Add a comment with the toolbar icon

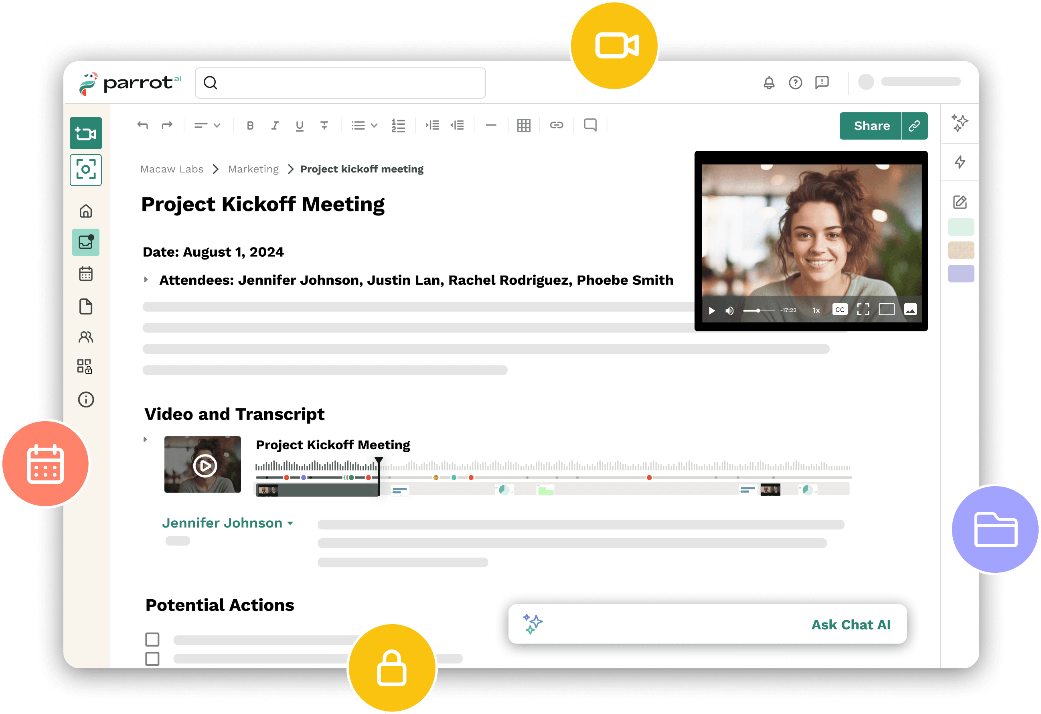tap(590, 125)
